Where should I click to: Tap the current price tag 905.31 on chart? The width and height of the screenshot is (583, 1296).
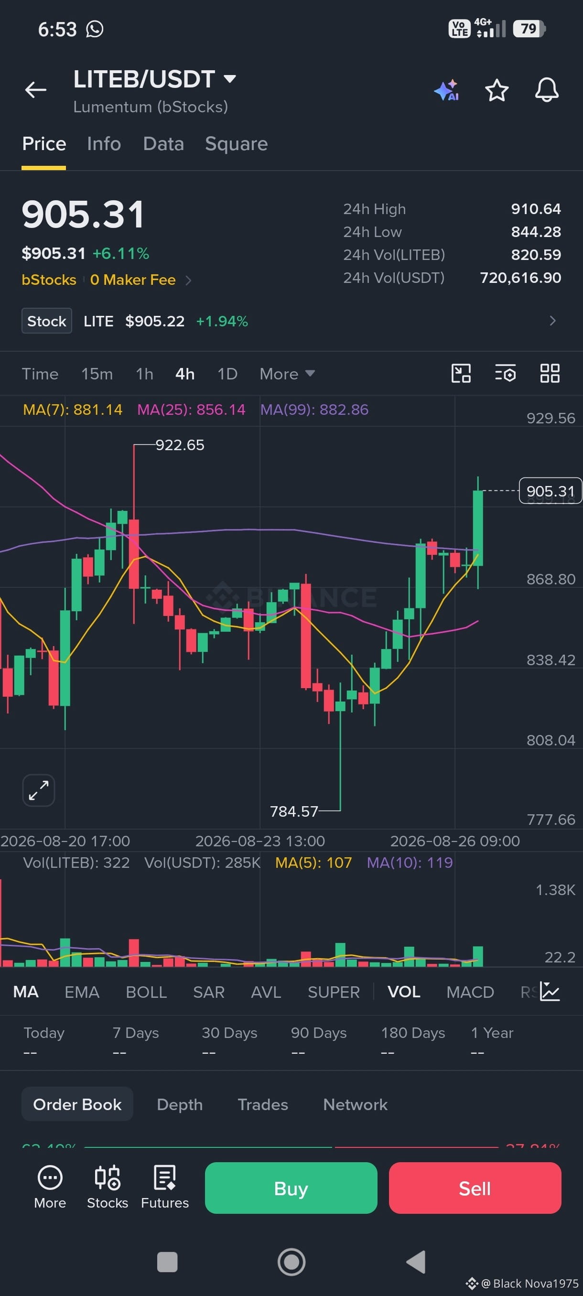551,490
